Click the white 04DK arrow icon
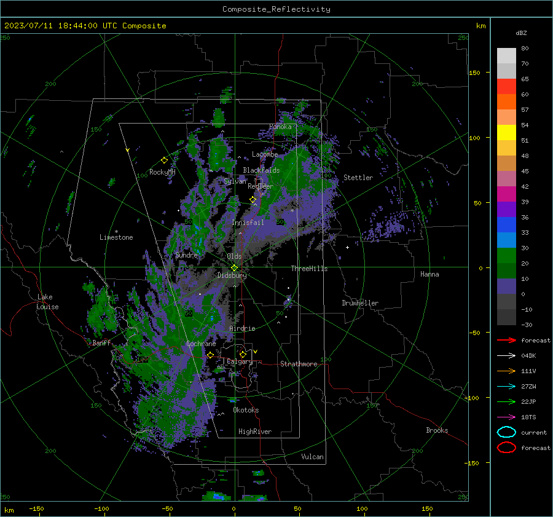The width and height of the screenshot is (553, 517). coord(506,355)
